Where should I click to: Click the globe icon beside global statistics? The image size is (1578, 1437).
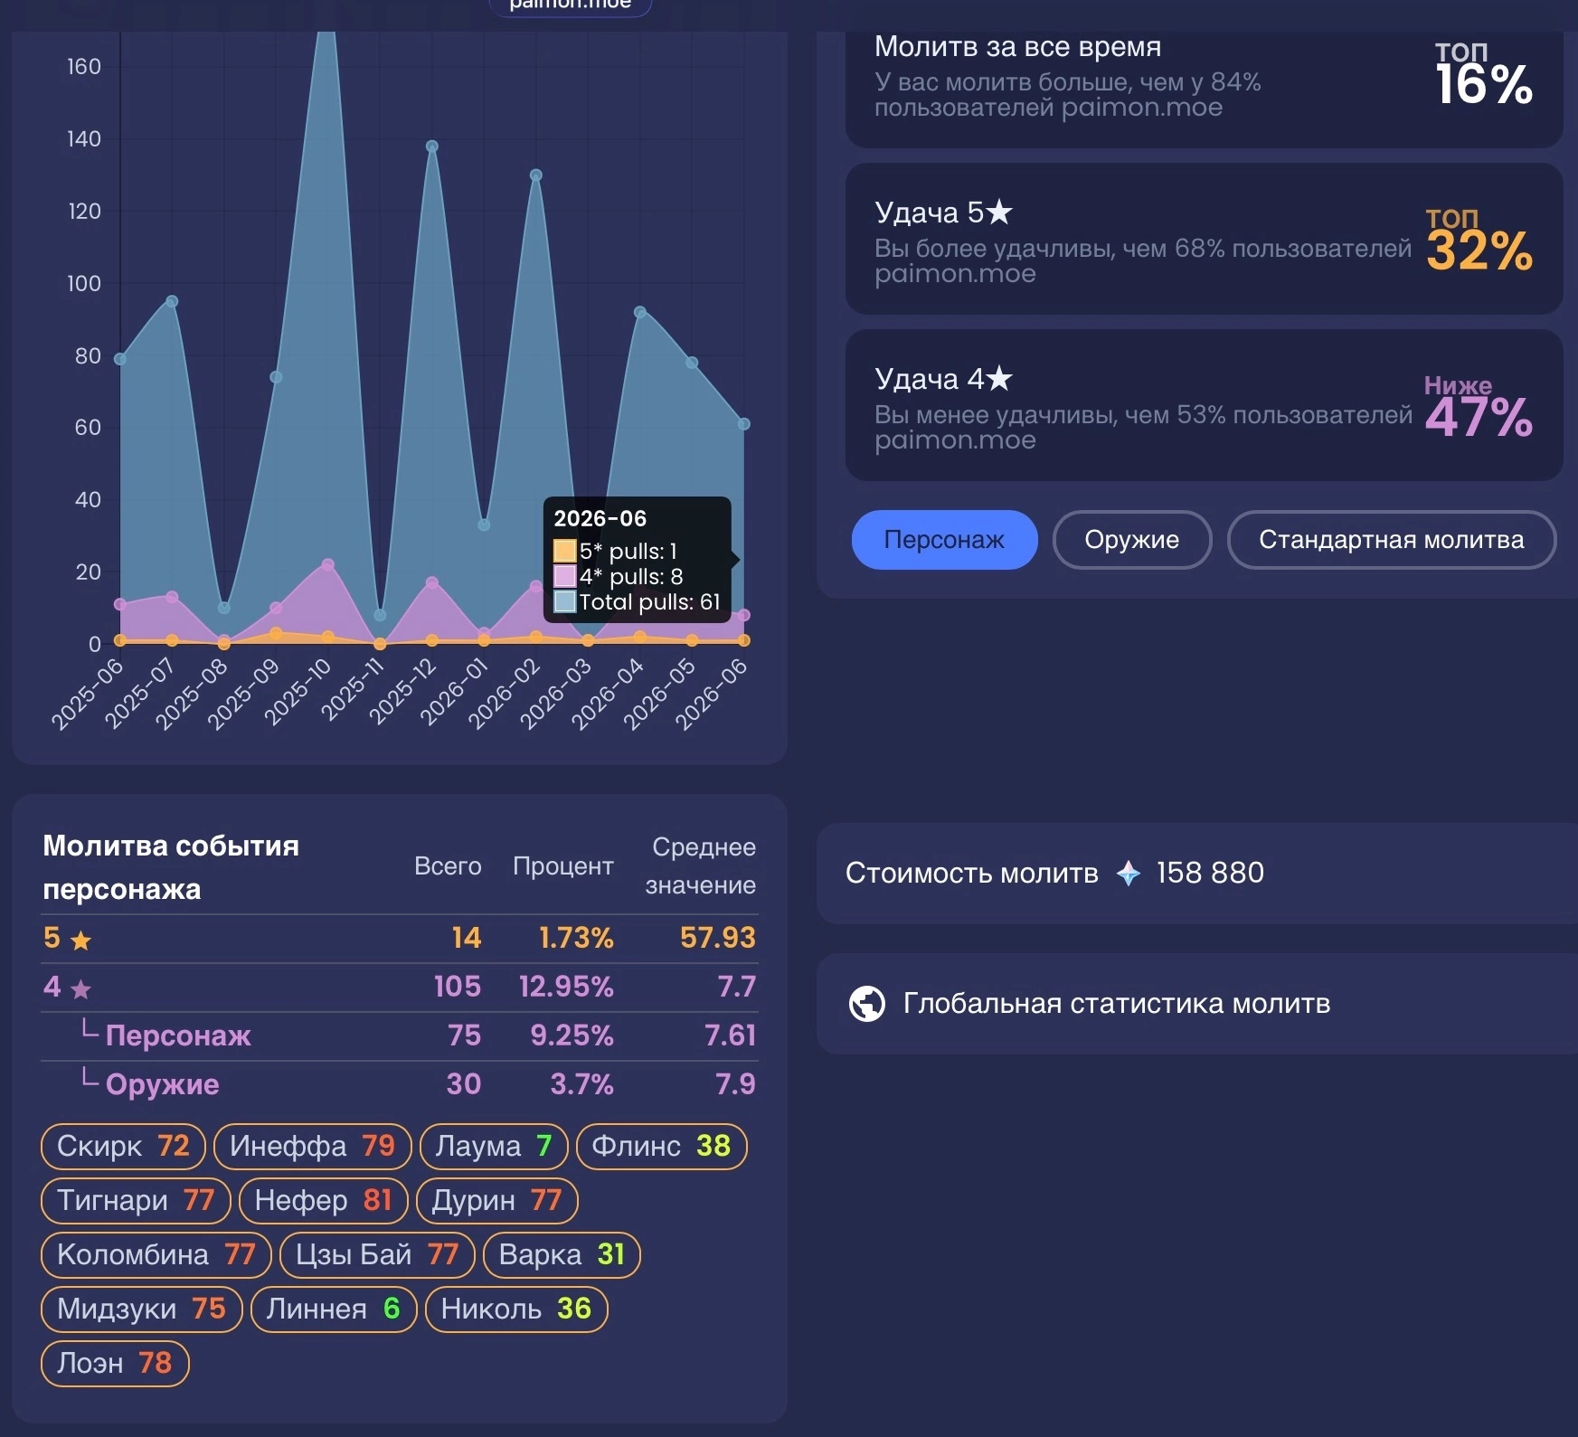[867, 1004]
